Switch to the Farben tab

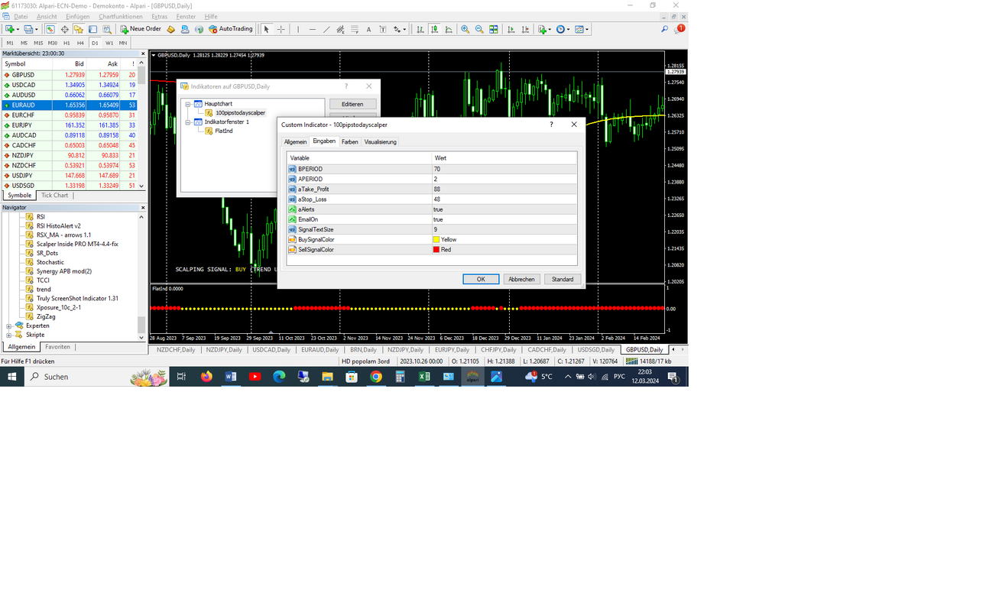tap(350, 142)
